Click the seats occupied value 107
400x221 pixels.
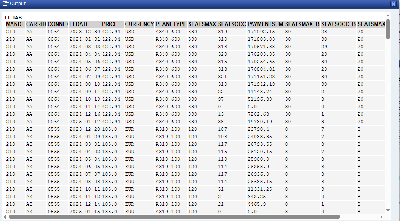(x=223, y=129)
